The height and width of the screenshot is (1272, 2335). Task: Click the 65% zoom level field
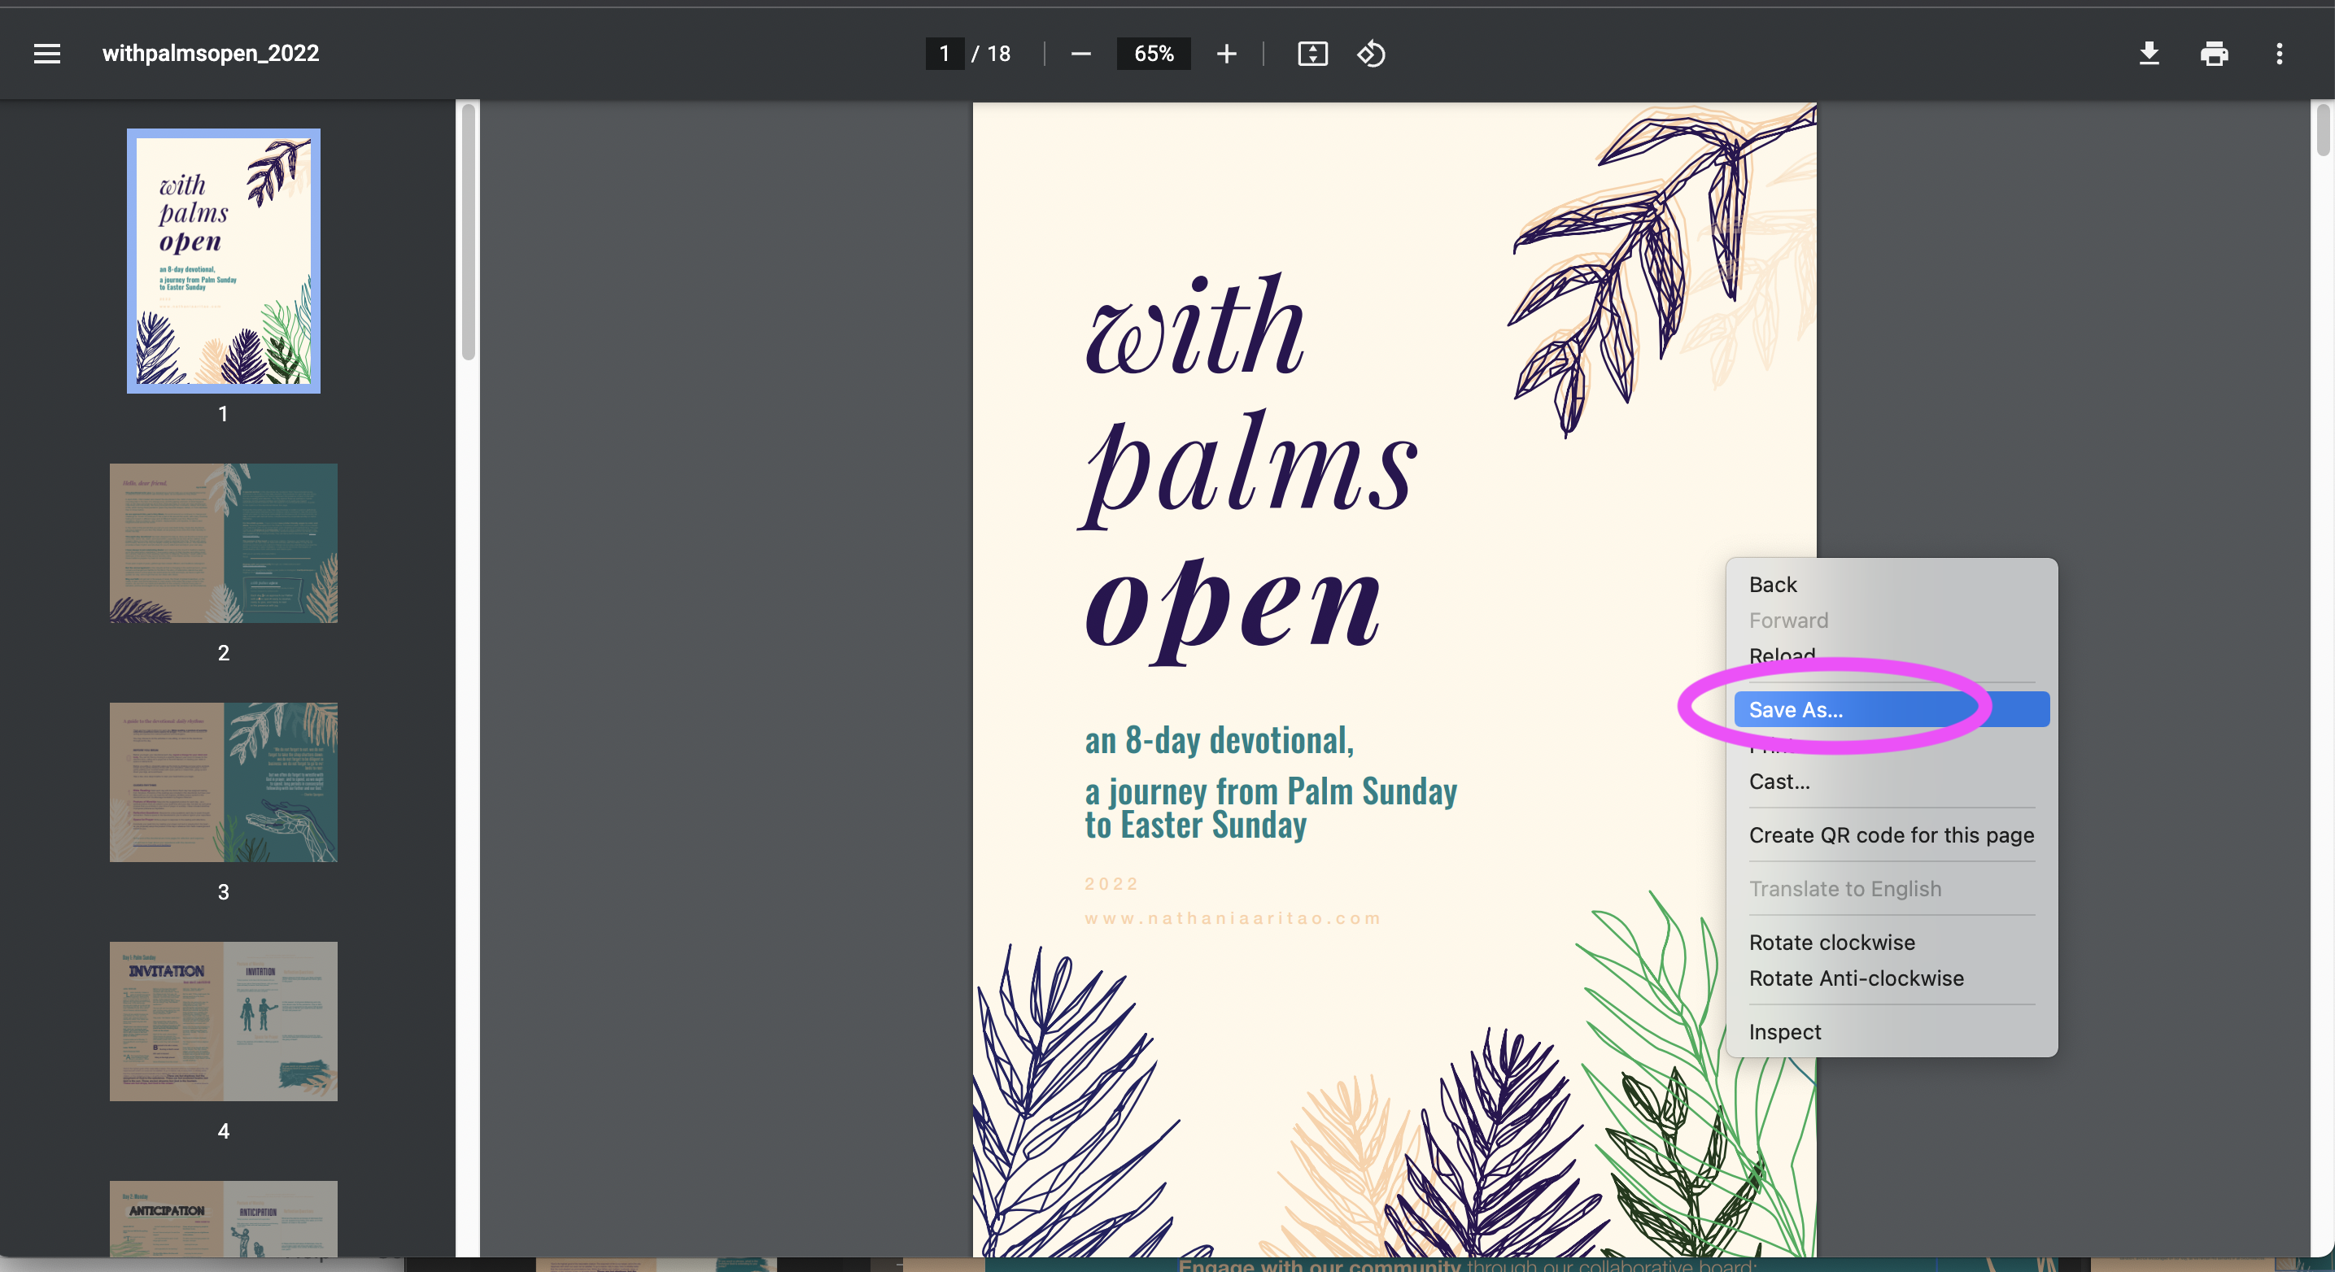point(1153,54)
